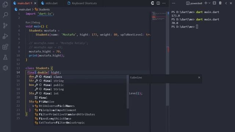Click the 'hight' field name on line 14
This screenshot has height=132, width=235.
[x=55, y=72]
